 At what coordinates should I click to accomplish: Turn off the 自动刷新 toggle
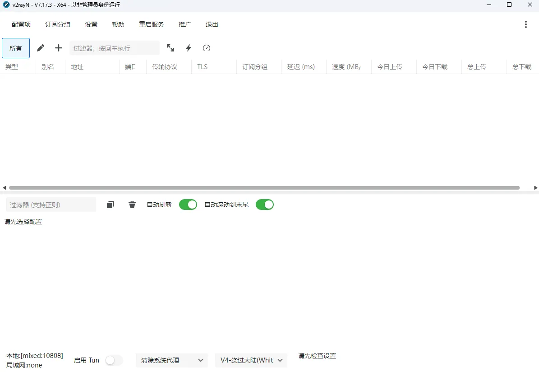(x=188, y=205)
